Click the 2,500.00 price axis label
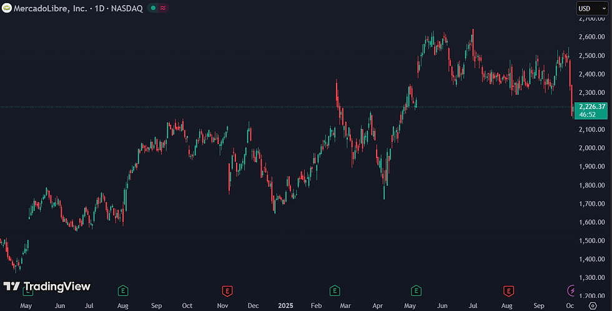612x311 pixels. pos(592,55)
